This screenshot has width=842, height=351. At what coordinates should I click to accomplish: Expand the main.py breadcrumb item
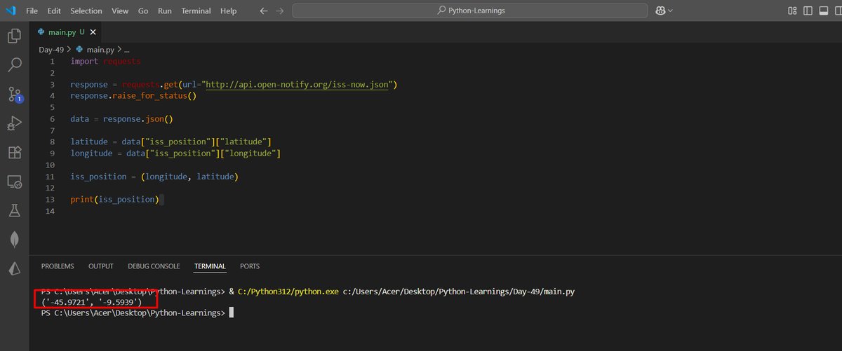100,50
